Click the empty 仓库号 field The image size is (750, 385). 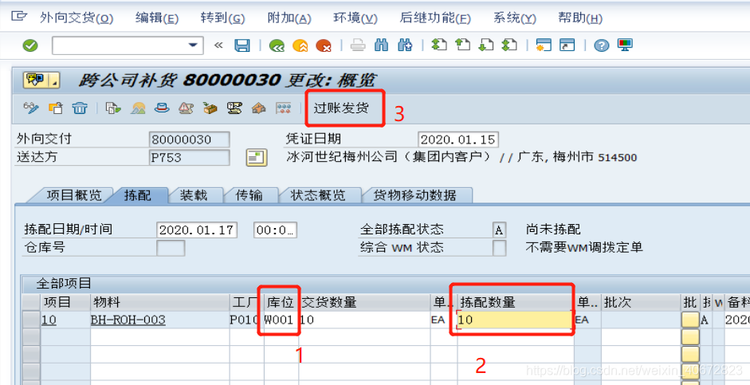point(171,248)
